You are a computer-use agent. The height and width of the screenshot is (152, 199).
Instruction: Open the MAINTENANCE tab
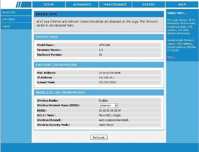(115, 4)
